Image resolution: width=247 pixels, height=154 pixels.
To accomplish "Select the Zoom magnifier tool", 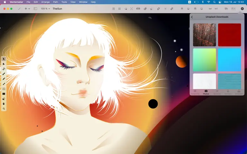I will point(4,108).
